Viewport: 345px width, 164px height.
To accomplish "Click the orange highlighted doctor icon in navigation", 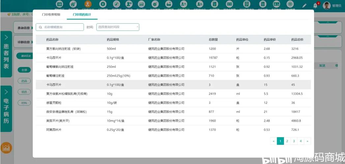I will click(88, 4).
